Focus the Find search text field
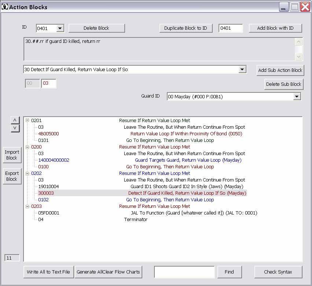312x286 pixels. point(184,272)
